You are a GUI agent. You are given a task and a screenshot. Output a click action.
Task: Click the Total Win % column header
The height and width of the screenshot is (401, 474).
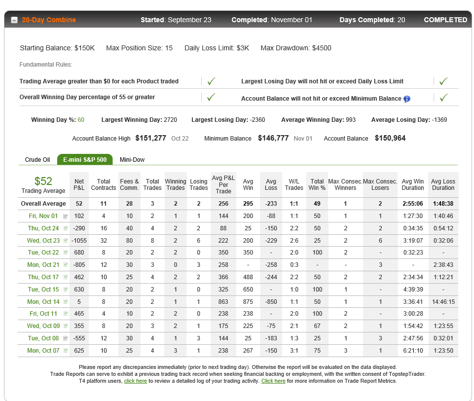317,184
